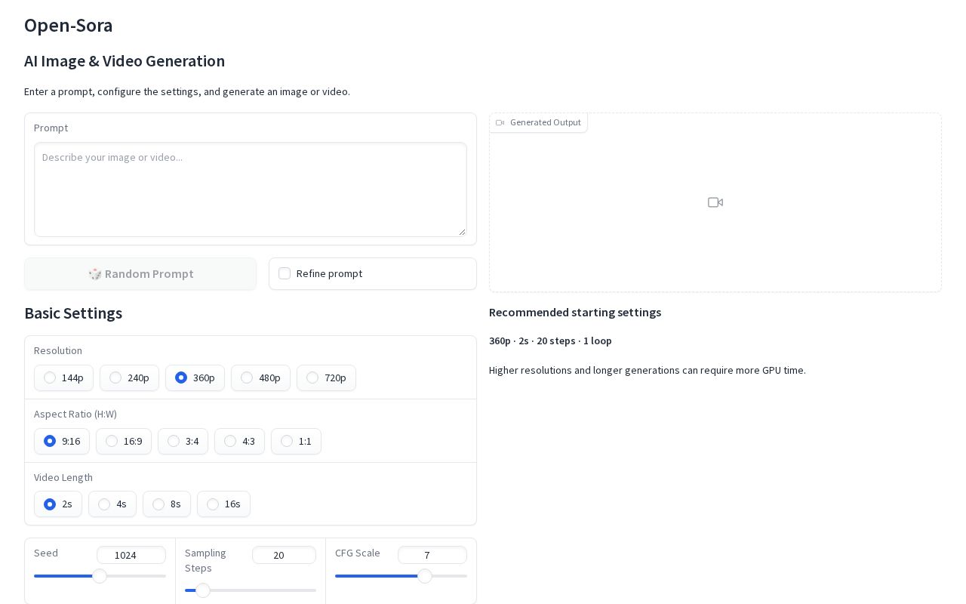Click the CFG Scale number field
This screenshot has height=604, width=966.
(x=432, y=555)
